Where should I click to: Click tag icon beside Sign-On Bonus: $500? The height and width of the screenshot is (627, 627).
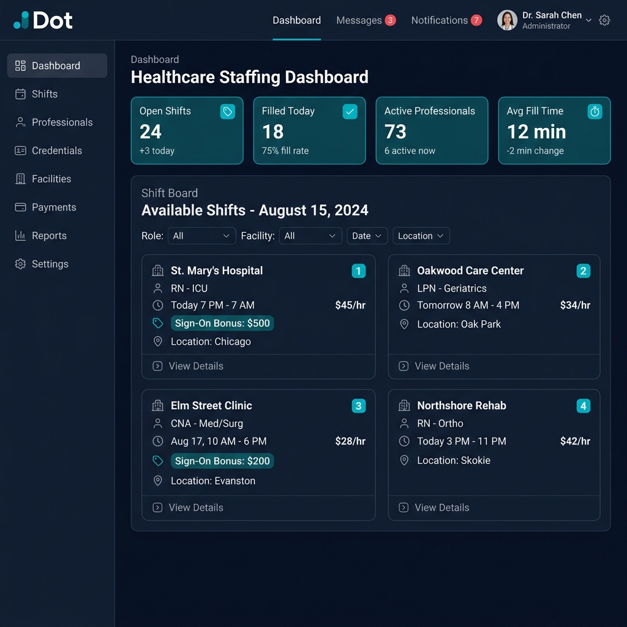point(158,323)
